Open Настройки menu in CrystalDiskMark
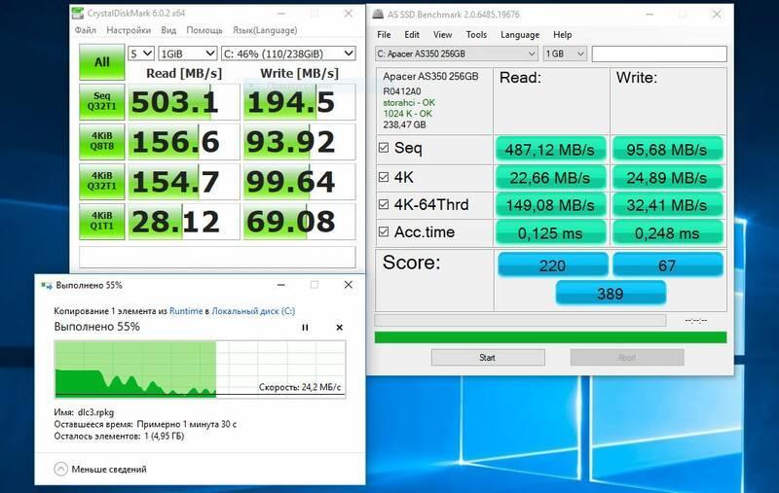 click(129, 30)
